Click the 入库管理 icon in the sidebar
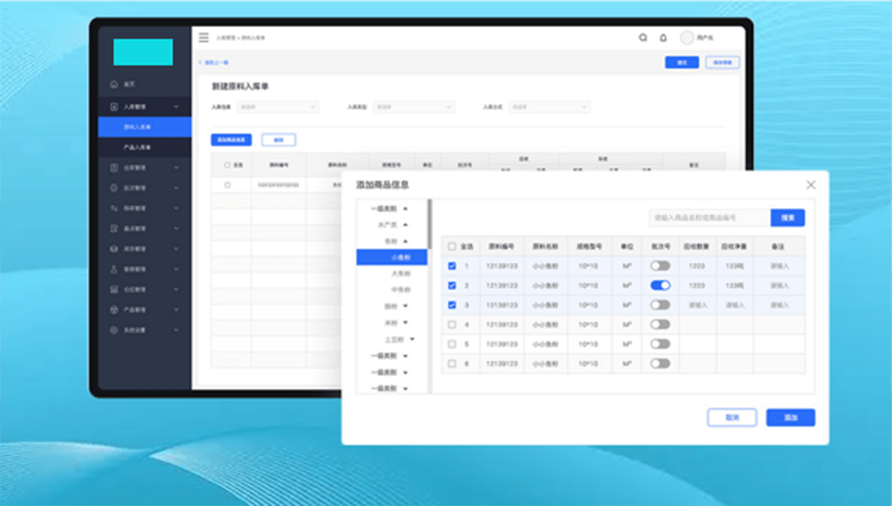 tap(114, 107)
